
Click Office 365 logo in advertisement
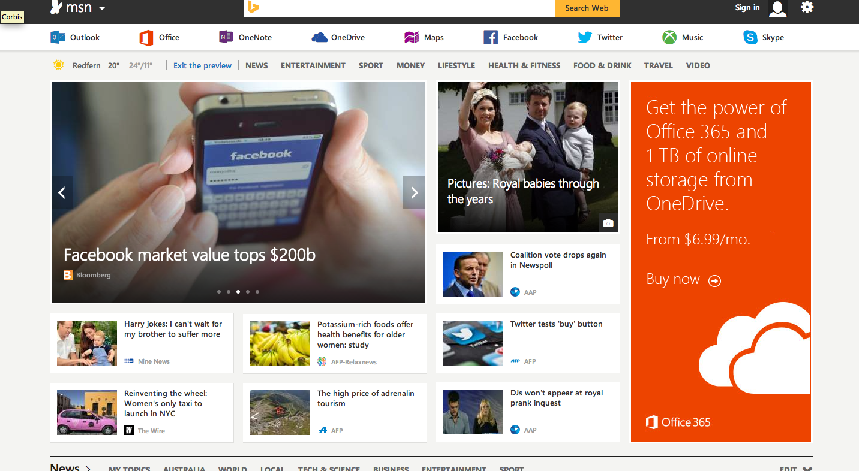click(678, 422)
